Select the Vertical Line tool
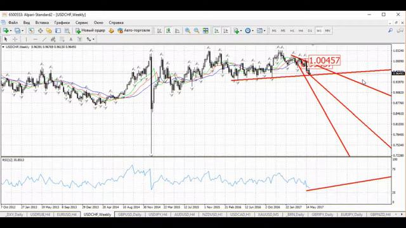The height and width of the screenshot is (228, 406). 26,39
